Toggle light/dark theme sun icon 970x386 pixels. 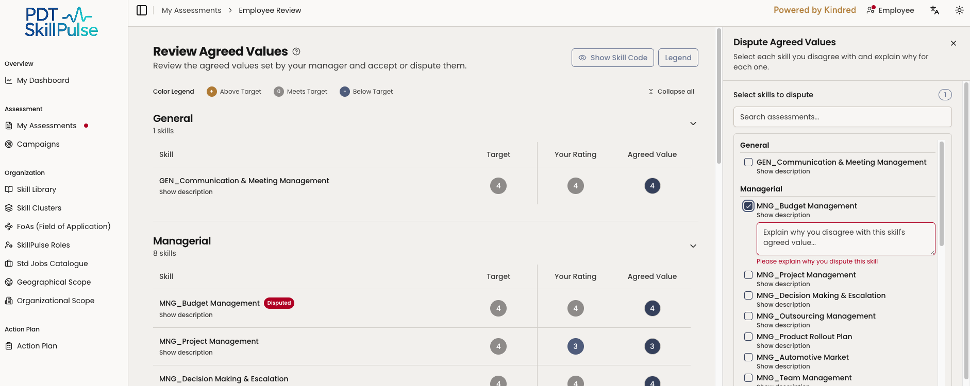coord(959,10)
